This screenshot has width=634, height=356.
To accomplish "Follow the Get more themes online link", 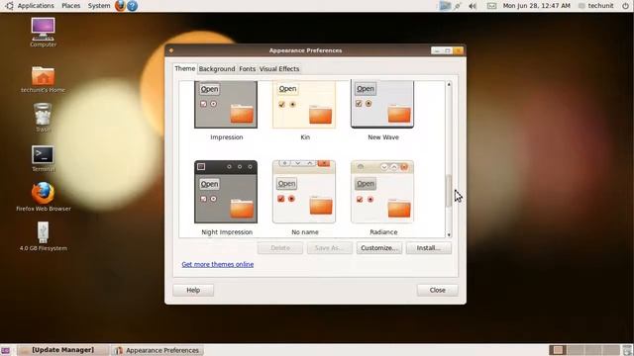I will pyautogui.click(x=218, y=264).
